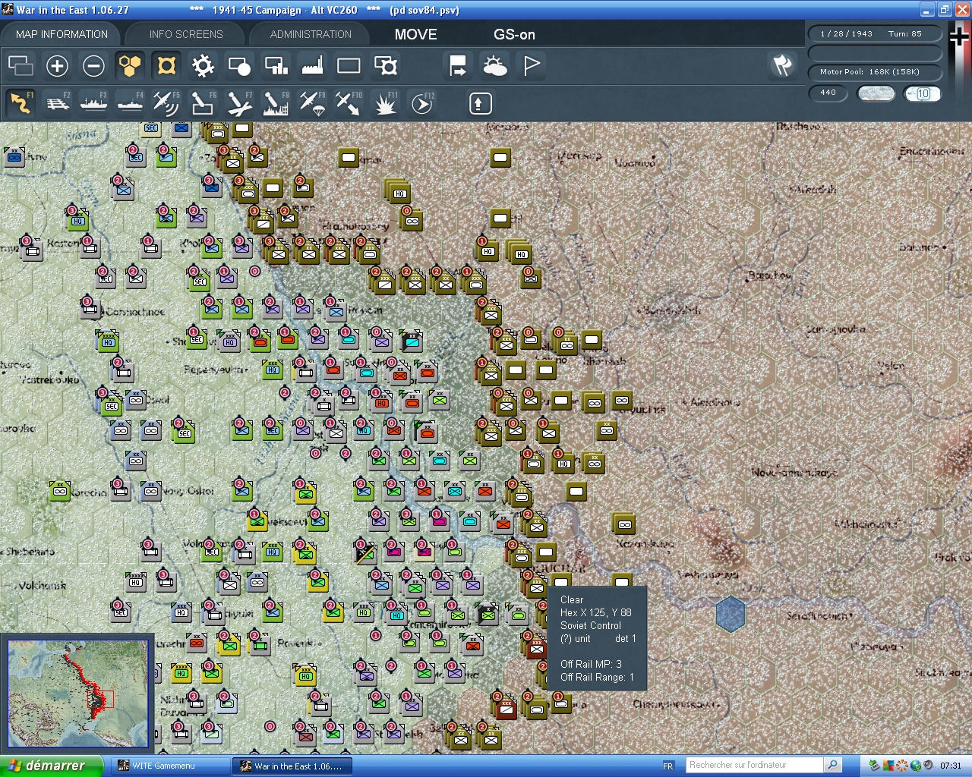Click the screen-with-bar-chart icon

(x=276, y=66)
